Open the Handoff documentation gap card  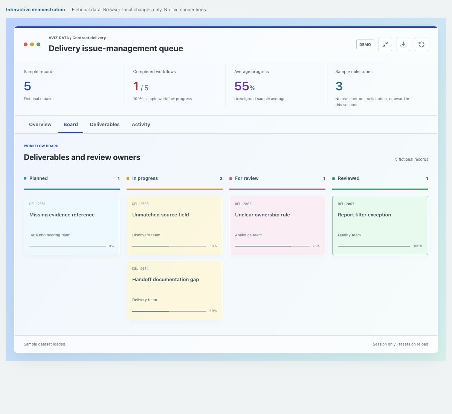click(x=174, y=290)
